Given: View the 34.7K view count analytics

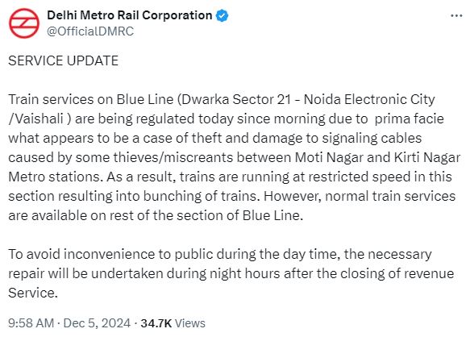Looking at the screenshot, I should 156,323.
